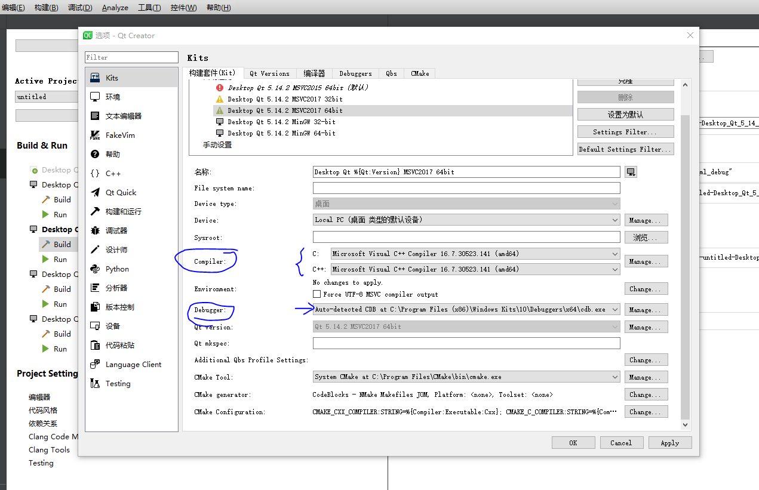Viewport: 759px width, 490px height.
Task: Open the 调试(D) menu in main window
Action: [x=80, y=8]
